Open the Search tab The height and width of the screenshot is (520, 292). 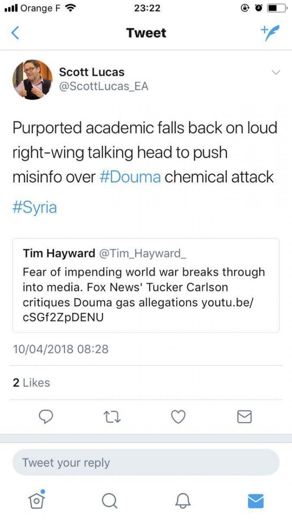[x=109, y=501]
